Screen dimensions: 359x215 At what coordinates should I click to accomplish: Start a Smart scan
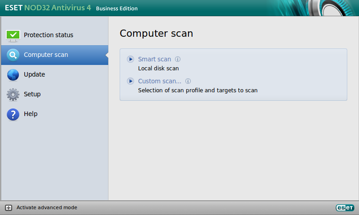coord(155,59)
